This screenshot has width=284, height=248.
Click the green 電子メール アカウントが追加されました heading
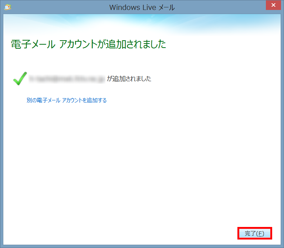tap(88, 45)
